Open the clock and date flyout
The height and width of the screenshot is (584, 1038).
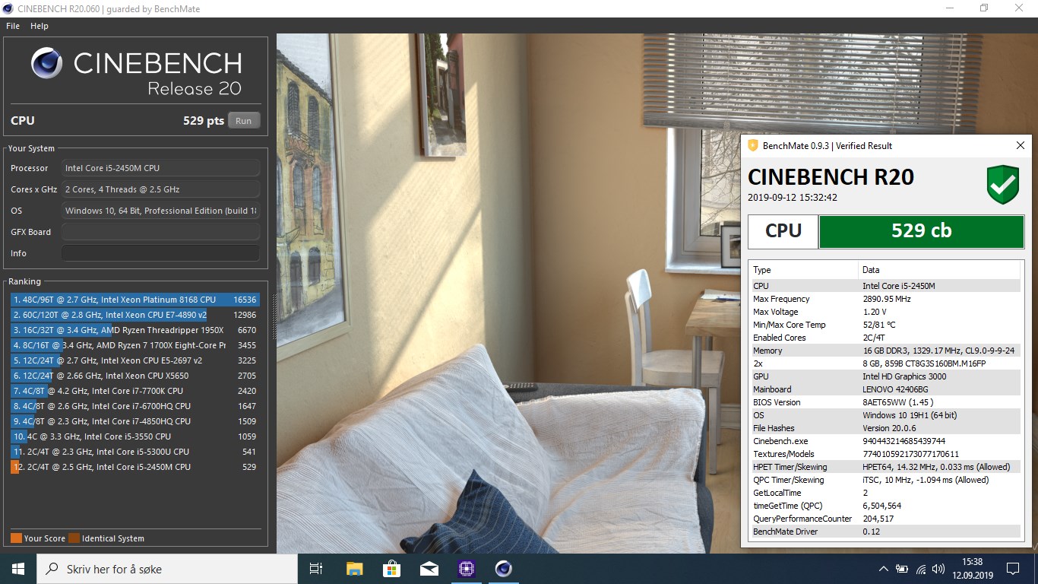tap(972, 569)
